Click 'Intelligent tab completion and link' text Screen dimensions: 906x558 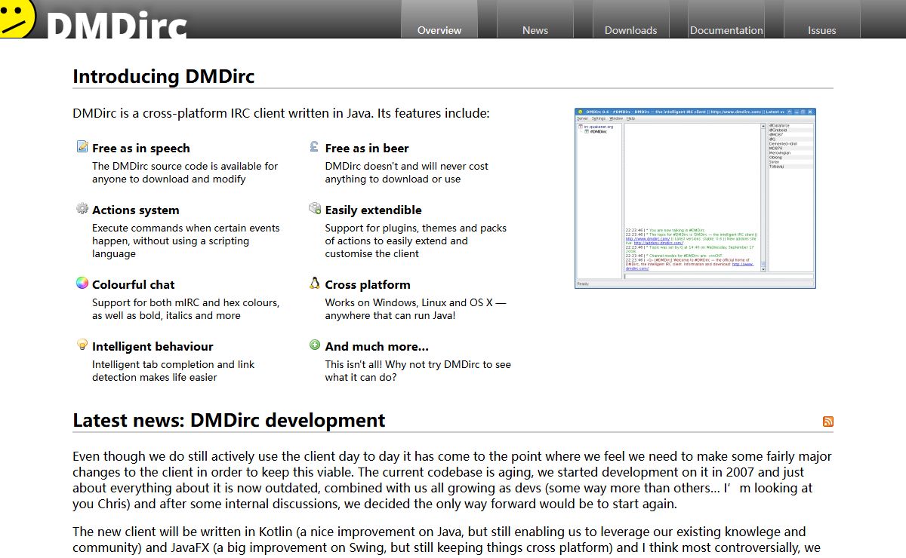174,364
